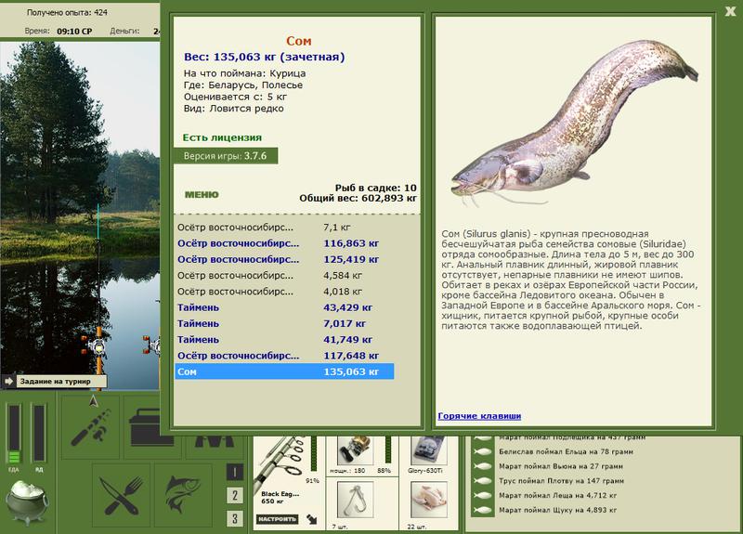
Task: Open the Горячие клавиши link
Action: pyautogui.click(x=479, y=416)
